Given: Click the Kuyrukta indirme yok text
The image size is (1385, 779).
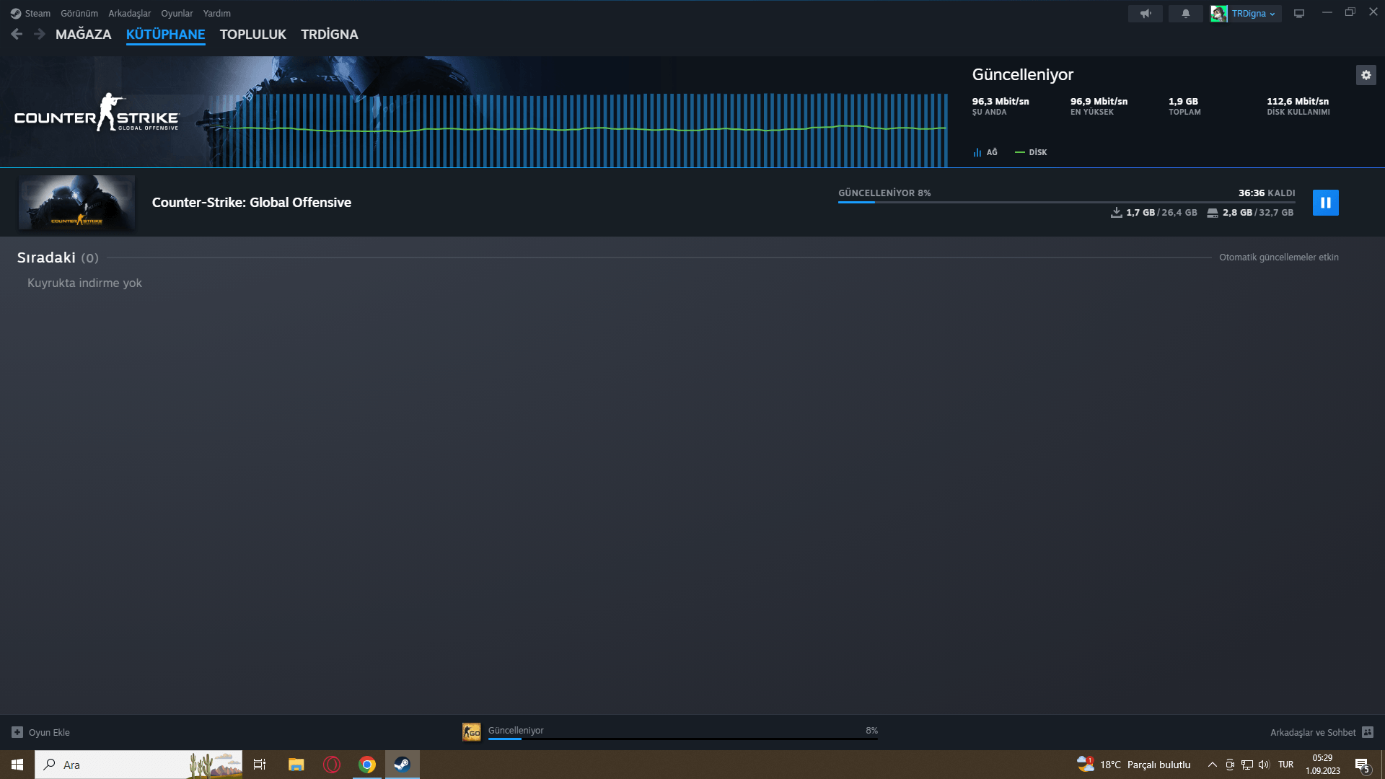Looking at the screenshot, I should (84, 283).
